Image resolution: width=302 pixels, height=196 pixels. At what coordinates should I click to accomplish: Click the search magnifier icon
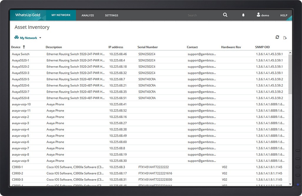pos(225,15)
